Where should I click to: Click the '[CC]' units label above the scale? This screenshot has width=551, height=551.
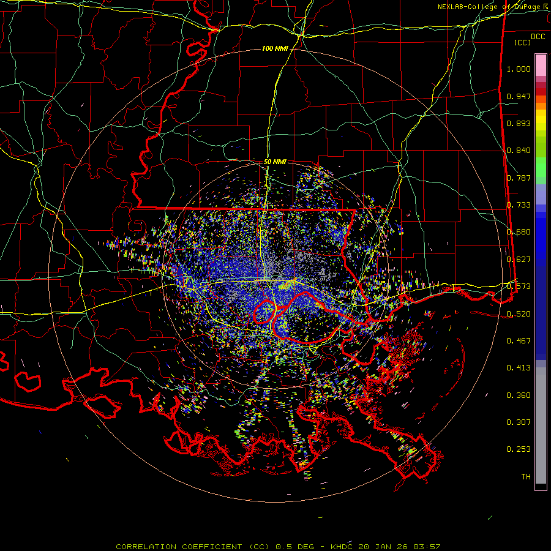523,42
